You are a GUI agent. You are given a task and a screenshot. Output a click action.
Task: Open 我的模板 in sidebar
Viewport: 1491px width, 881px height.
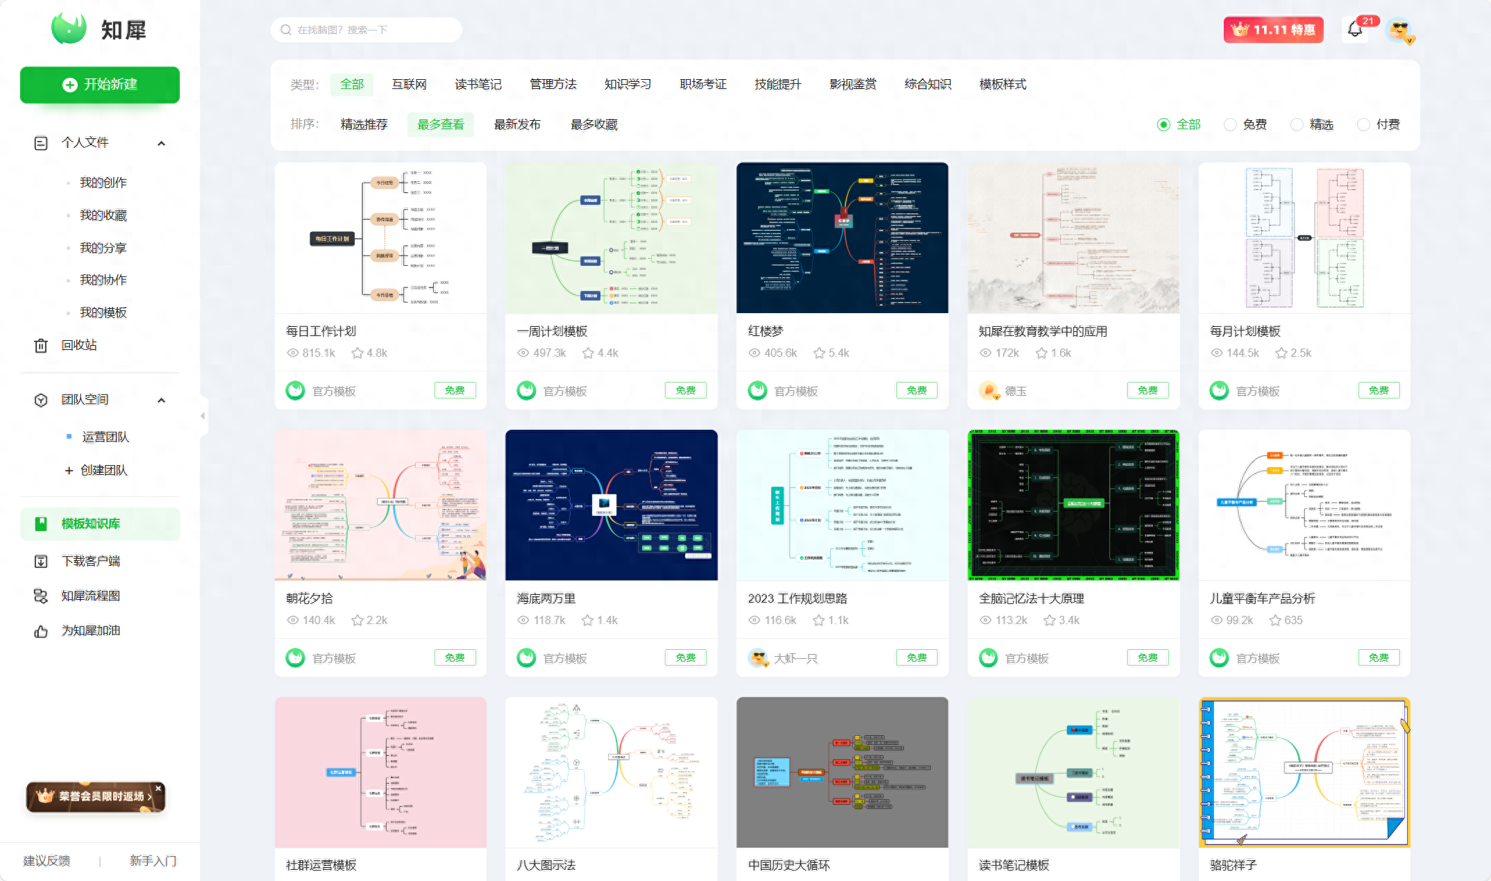[103, 312]
